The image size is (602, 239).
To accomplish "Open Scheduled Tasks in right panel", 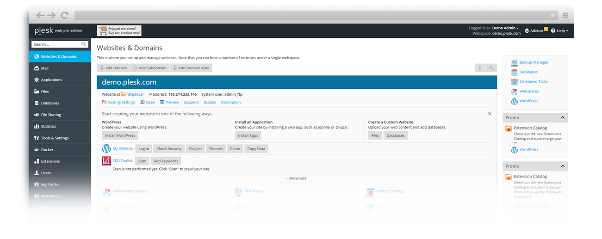I will pos(534,82).
